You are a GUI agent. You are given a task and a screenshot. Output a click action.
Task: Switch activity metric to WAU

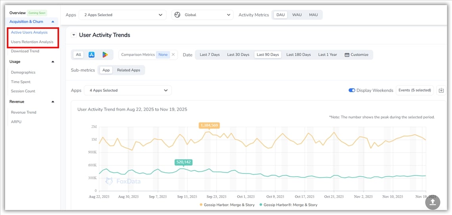coord(297,15)
